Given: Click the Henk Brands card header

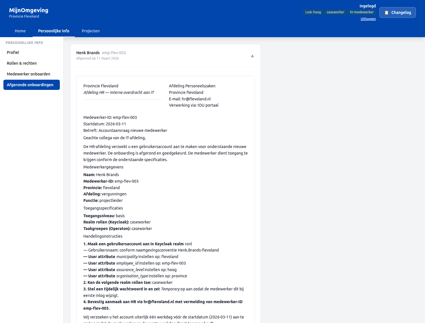Looking at the screenshot, I should (x=88, y=52).
